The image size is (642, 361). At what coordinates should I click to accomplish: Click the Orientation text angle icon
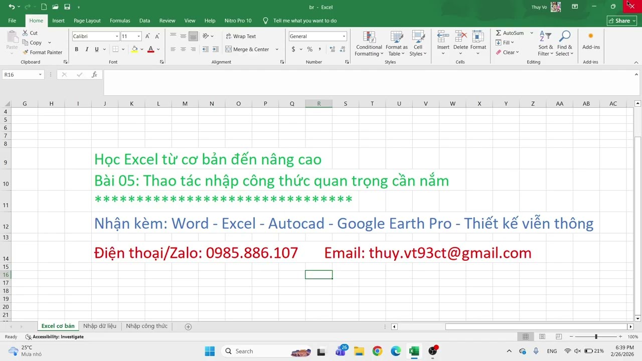click(206, 36)
